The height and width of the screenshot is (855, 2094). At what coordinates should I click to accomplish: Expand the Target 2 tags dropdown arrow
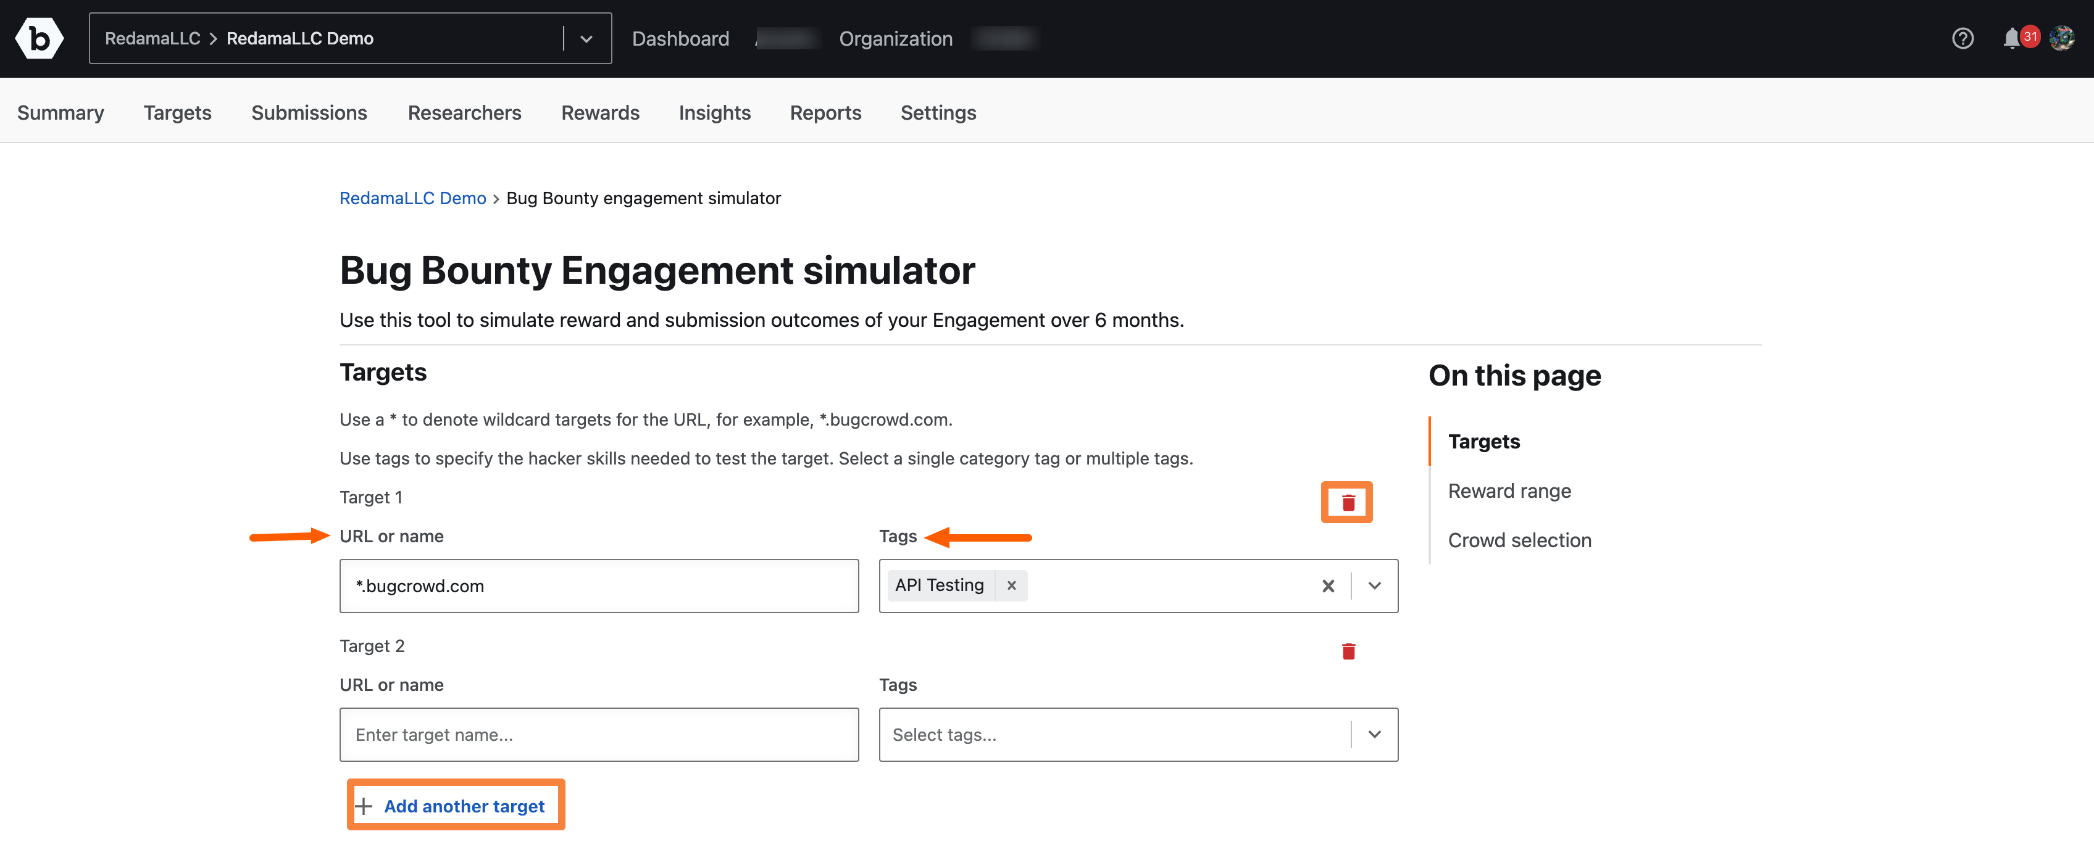tap(1374, 734)
